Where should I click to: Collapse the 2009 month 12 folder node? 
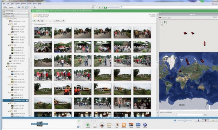8,69
